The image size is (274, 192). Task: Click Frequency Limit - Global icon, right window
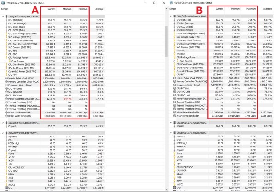click(174, 85)
